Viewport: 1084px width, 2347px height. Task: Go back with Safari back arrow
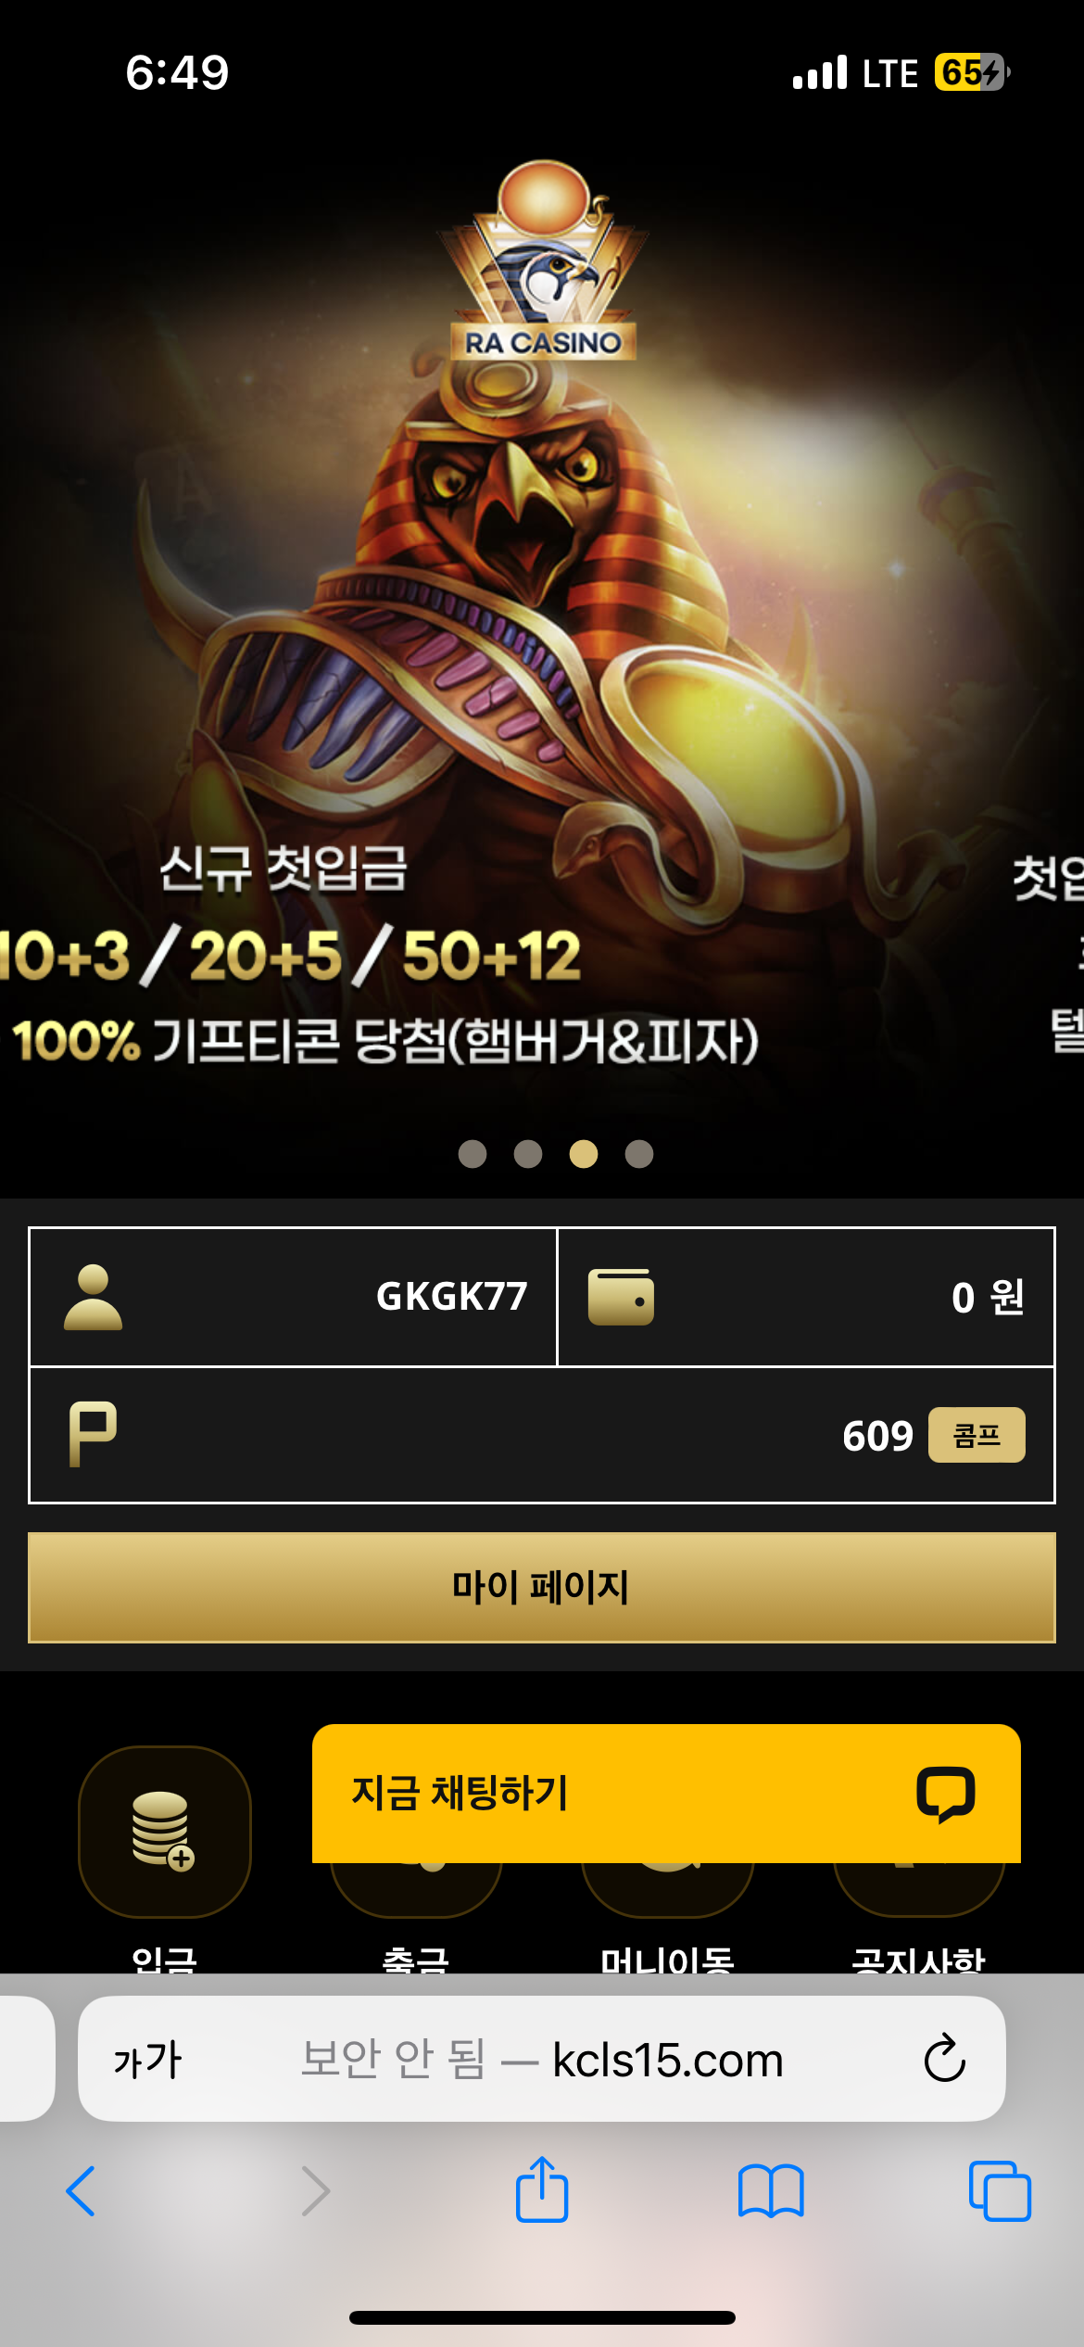coord(82,2191)
